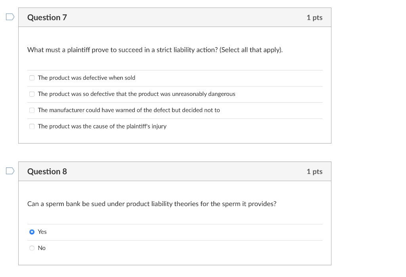
Task: Click inside the Question 8 answer area
Action: click(x=174, y=240)
